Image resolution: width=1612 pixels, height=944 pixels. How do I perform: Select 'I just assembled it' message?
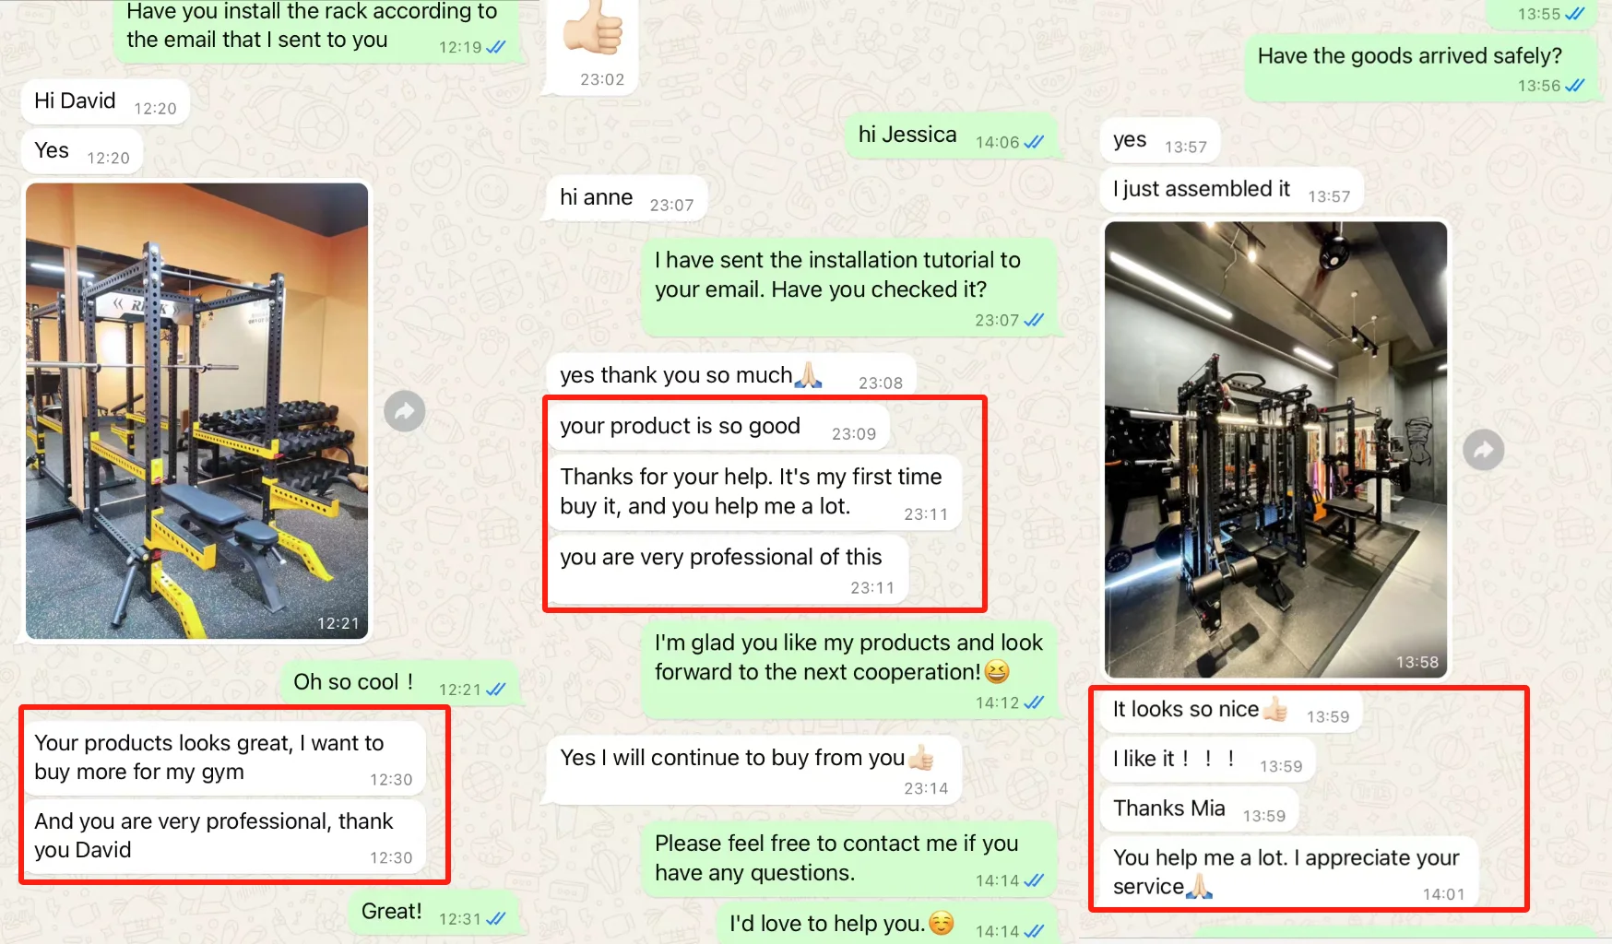[1231, 190]
